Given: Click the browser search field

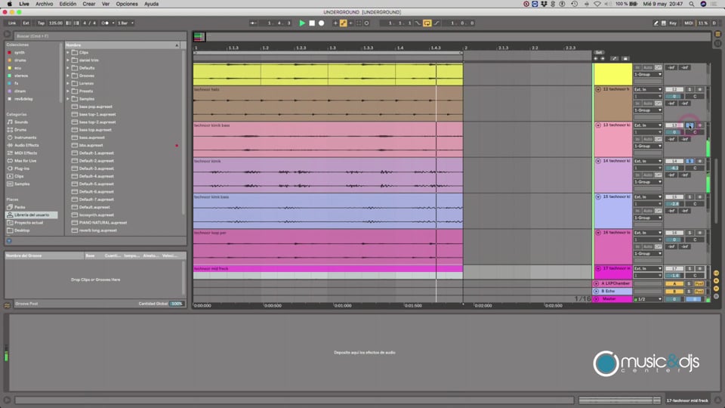Looking at the screenshot, I should (100, 36).
